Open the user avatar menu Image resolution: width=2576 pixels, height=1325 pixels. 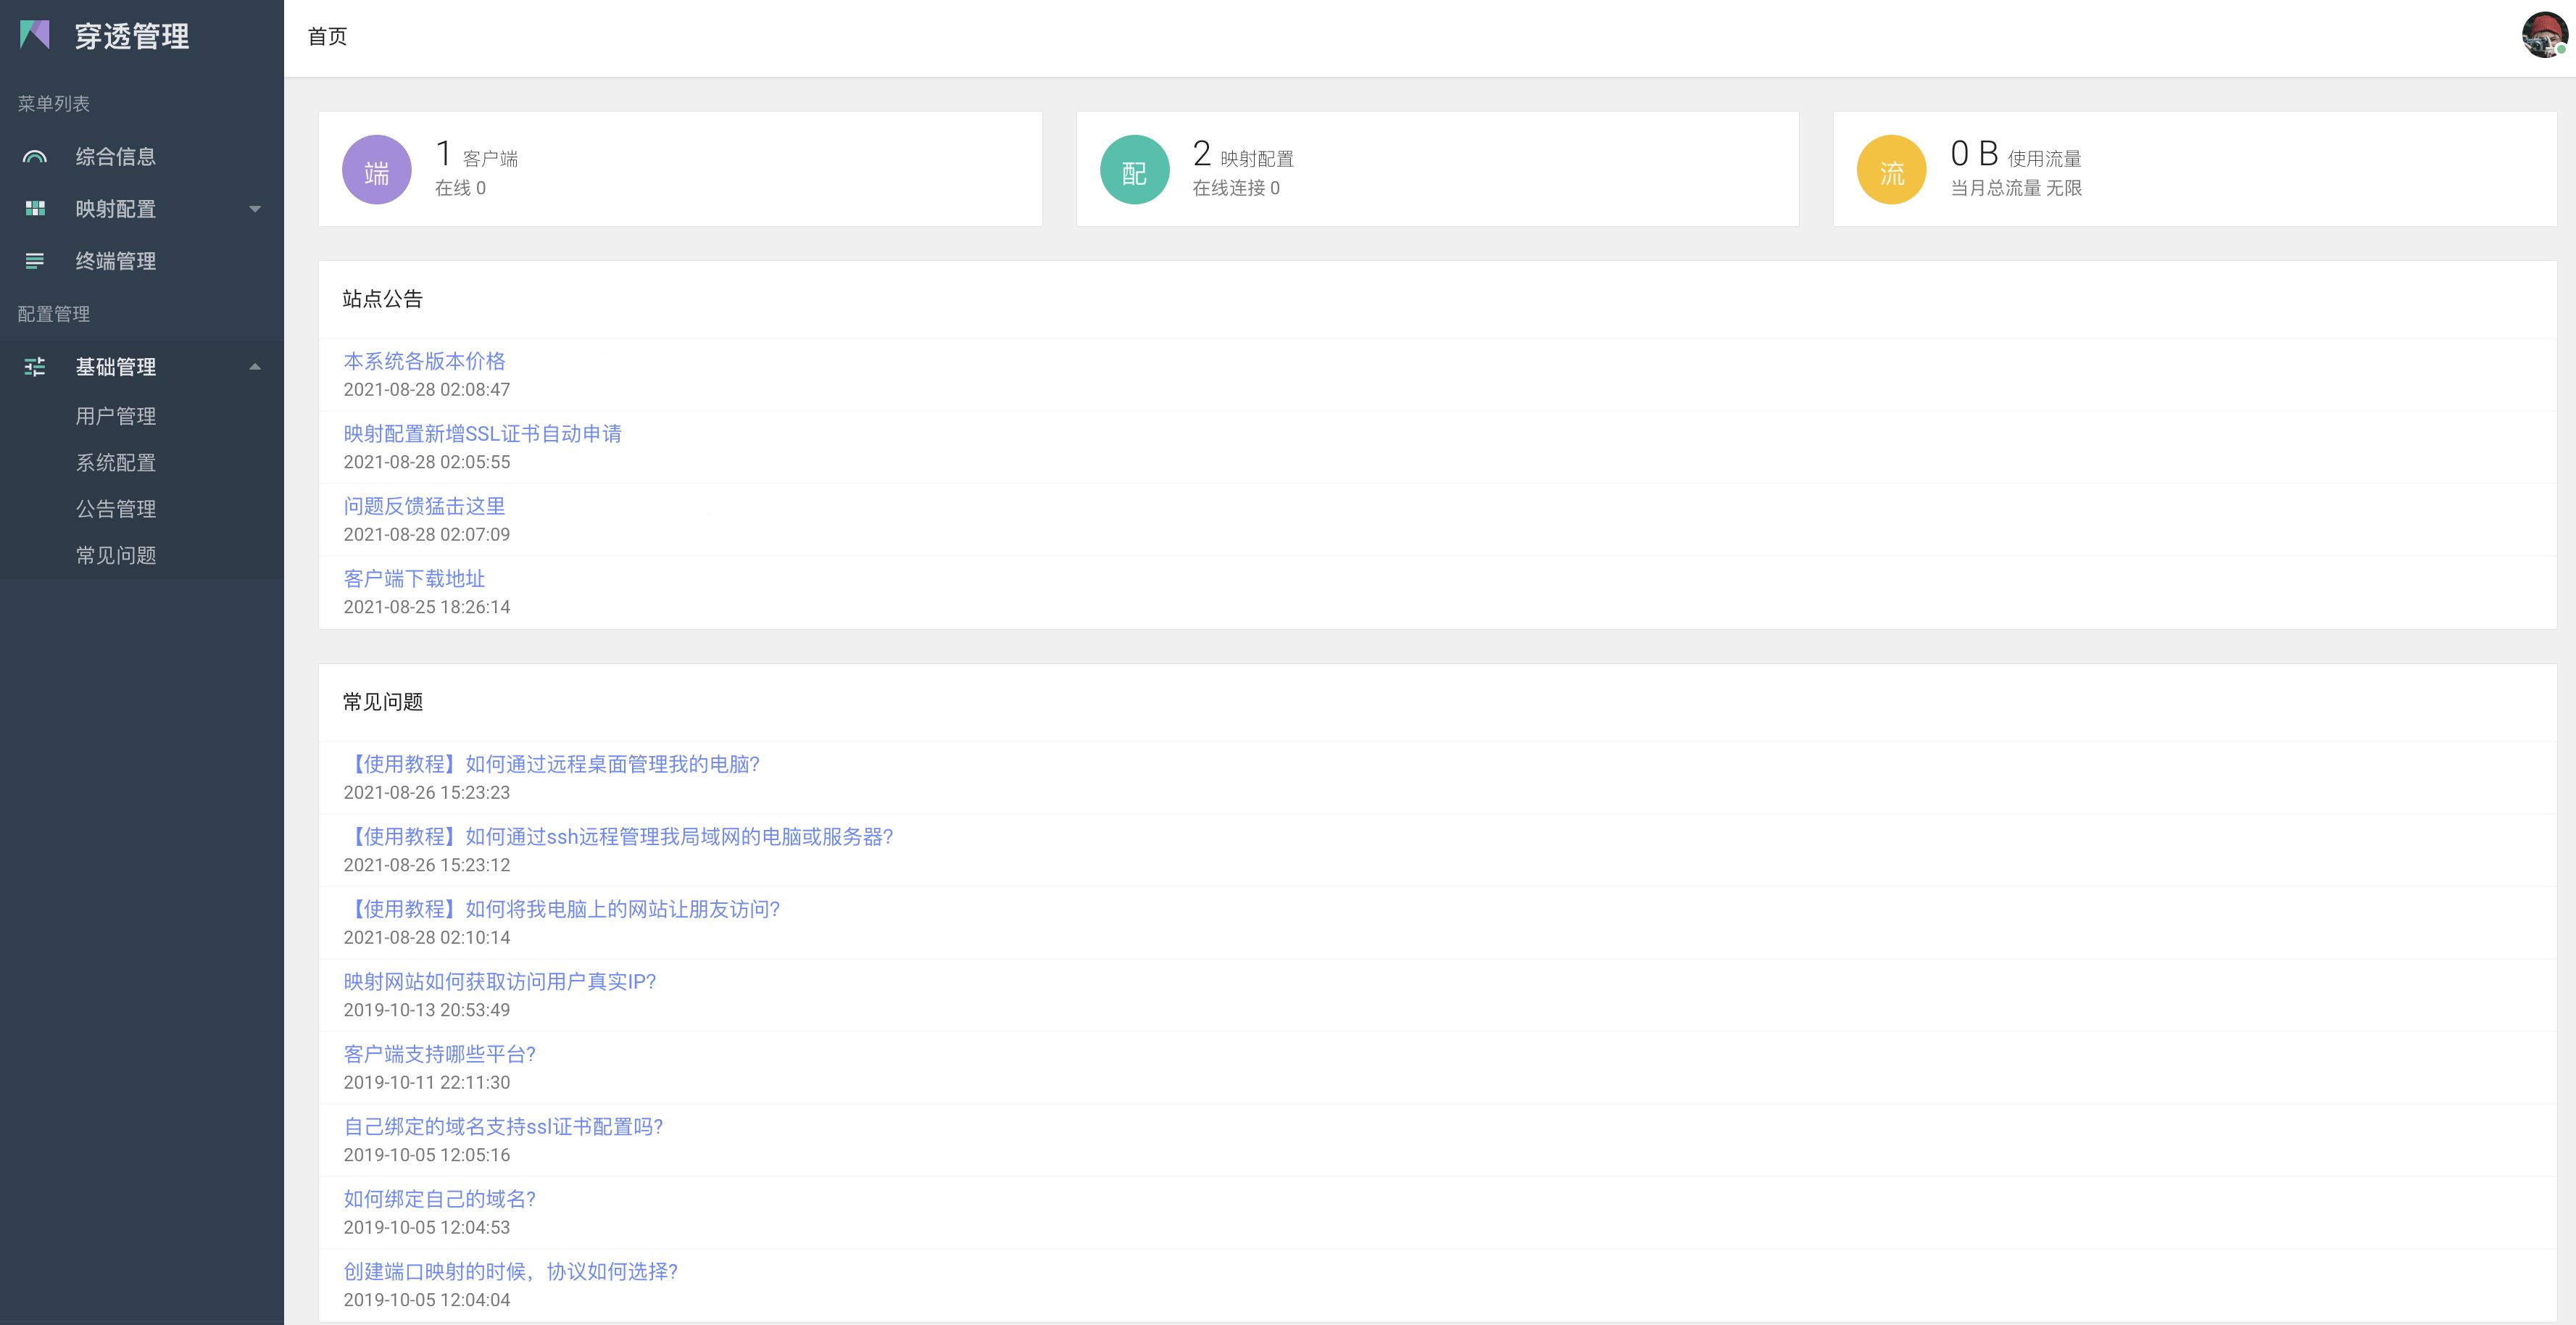pos(2544,35)
